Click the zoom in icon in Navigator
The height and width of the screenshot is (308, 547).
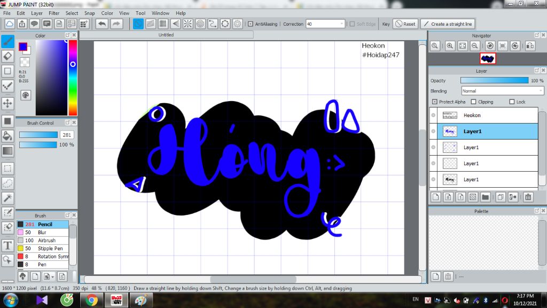(450, 46)
